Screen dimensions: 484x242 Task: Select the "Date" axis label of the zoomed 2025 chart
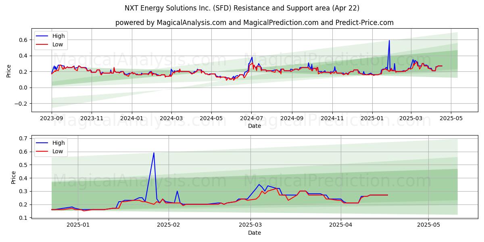tap(255, 233)
